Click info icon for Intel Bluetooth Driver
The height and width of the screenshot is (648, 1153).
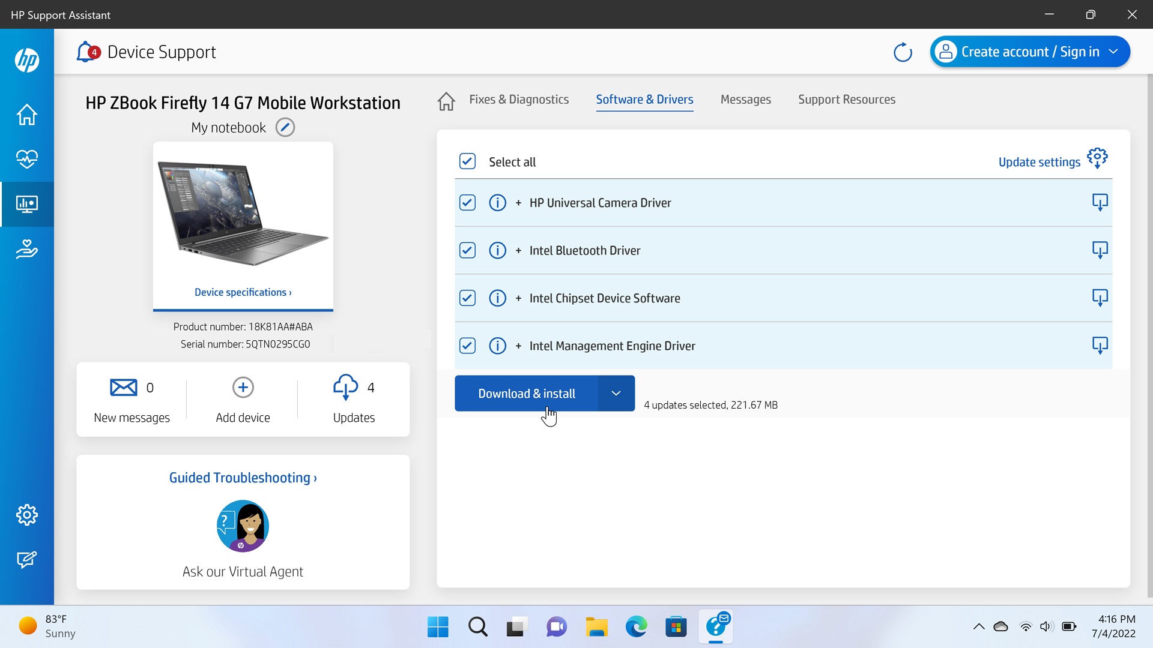click(497, 250)
